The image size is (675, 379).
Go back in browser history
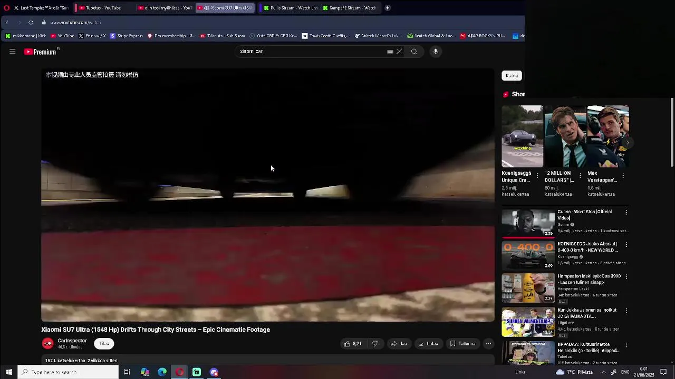pyautogui.click(x=7, y=23)
